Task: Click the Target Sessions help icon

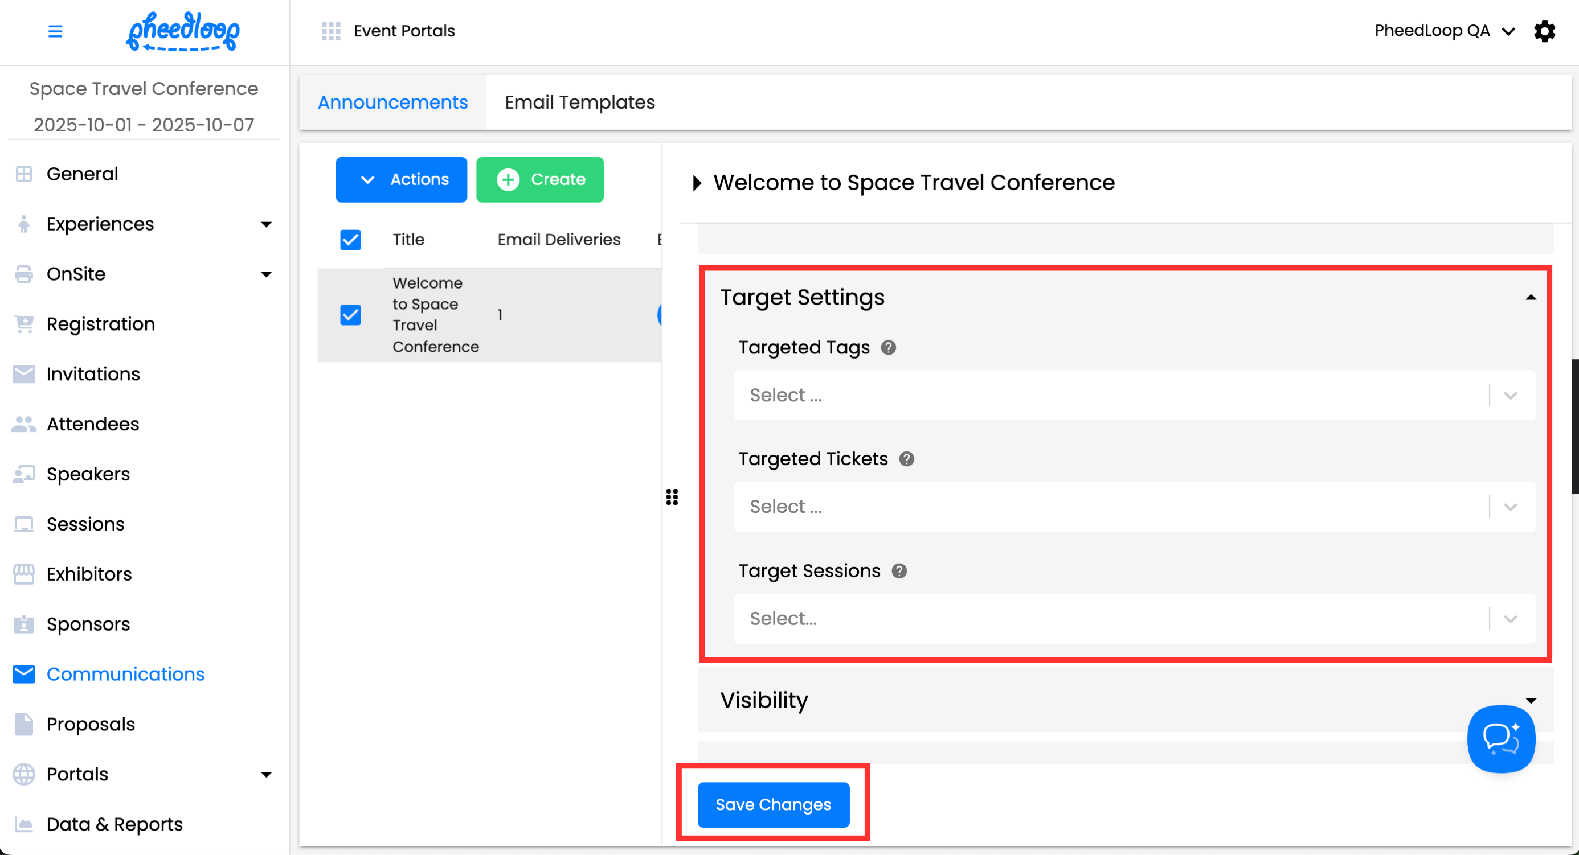Action: click(899, 571)
